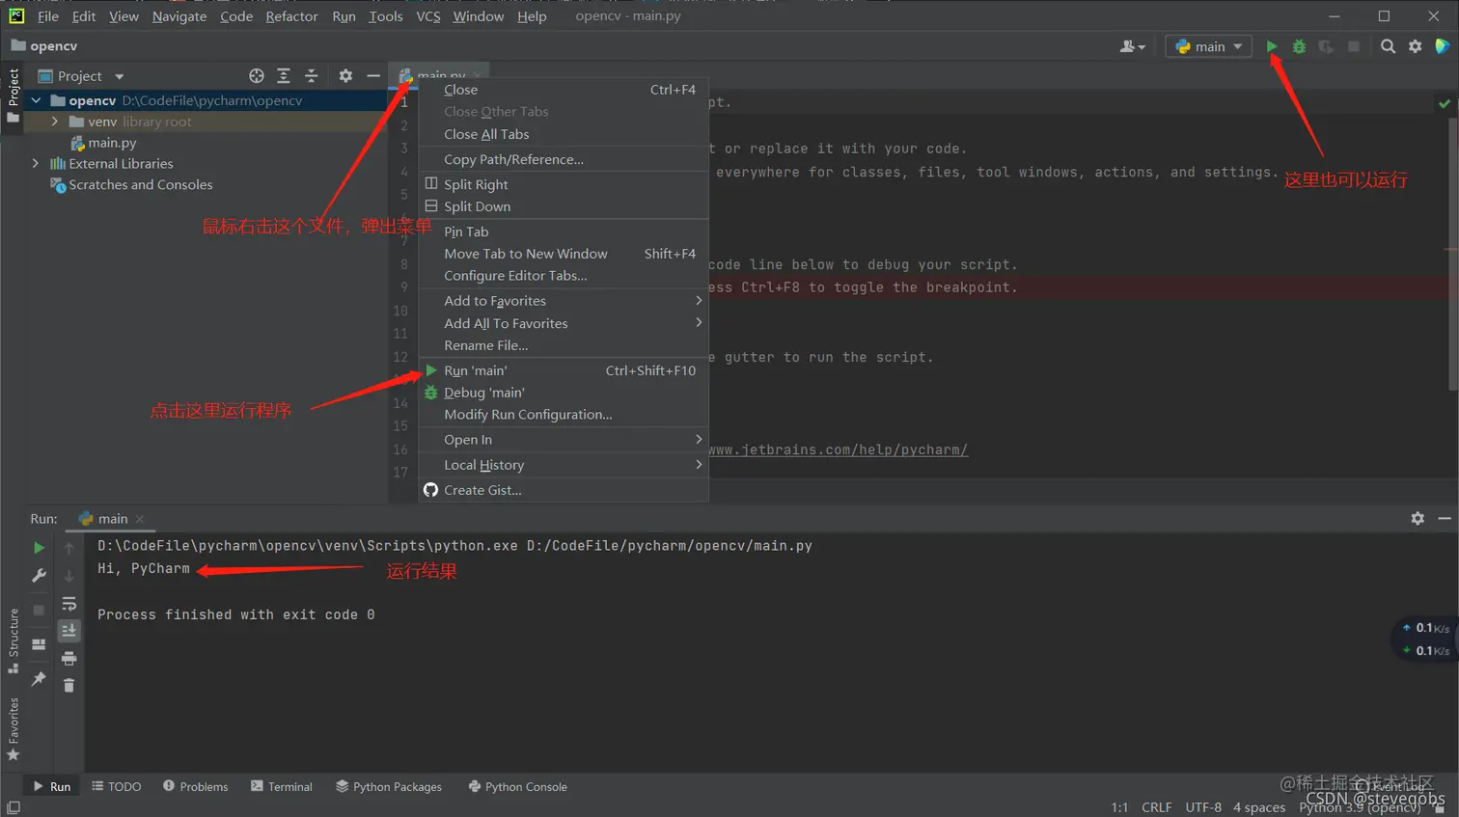The height and width of the screenshot is (817, 1459).
Task: Click the tool windows quick-access icon in the bottom-left corner
Action: coord(13,807)
